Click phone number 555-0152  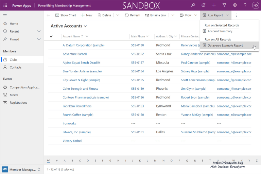138,54
